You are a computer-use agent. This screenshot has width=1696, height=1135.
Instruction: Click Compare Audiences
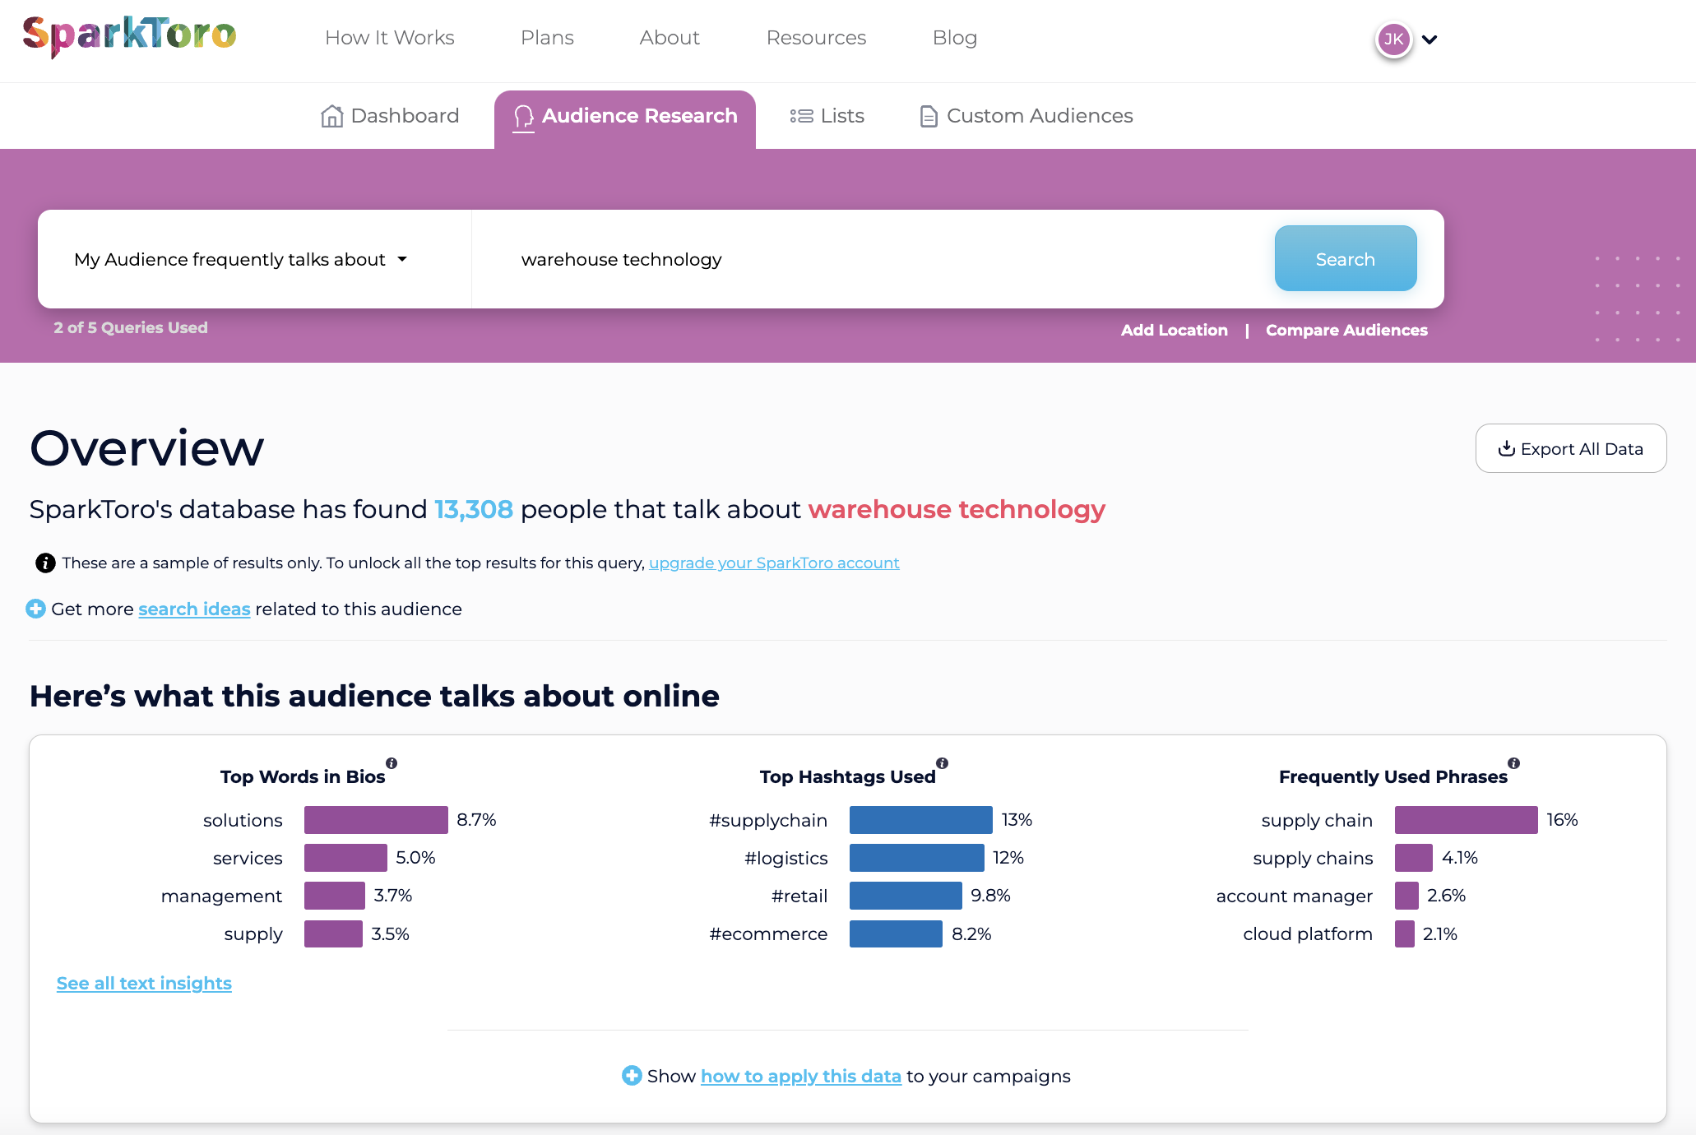[x=1346, y=330]
